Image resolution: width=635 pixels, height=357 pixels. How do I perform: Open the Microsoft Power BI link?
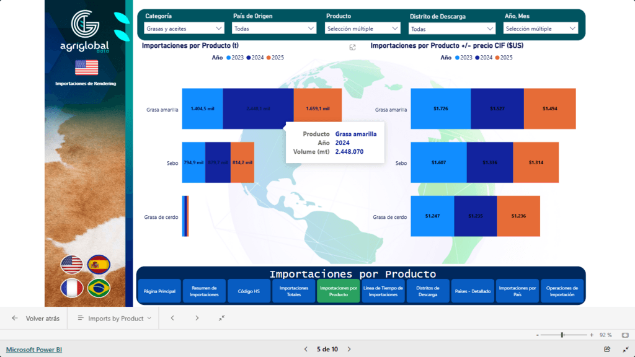(x=34, y=350)
